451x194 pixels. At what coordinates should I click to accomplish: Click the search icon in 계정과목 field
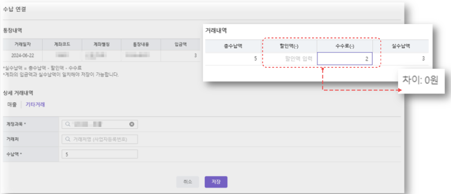[x=68, y=124]
